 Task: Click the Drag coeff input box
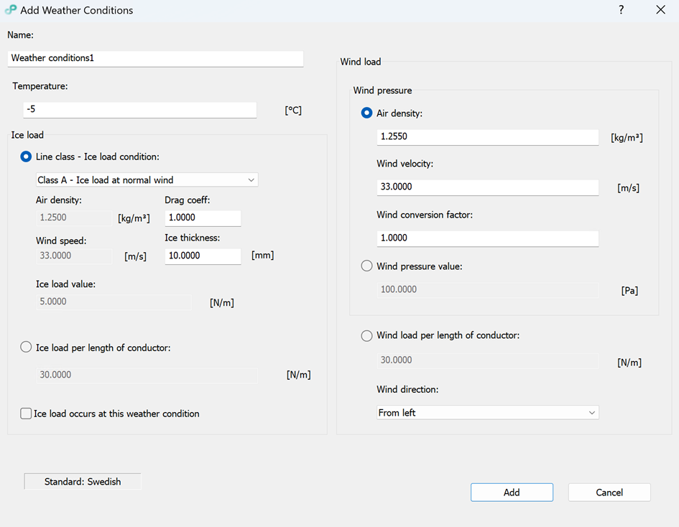coord(203,218)
